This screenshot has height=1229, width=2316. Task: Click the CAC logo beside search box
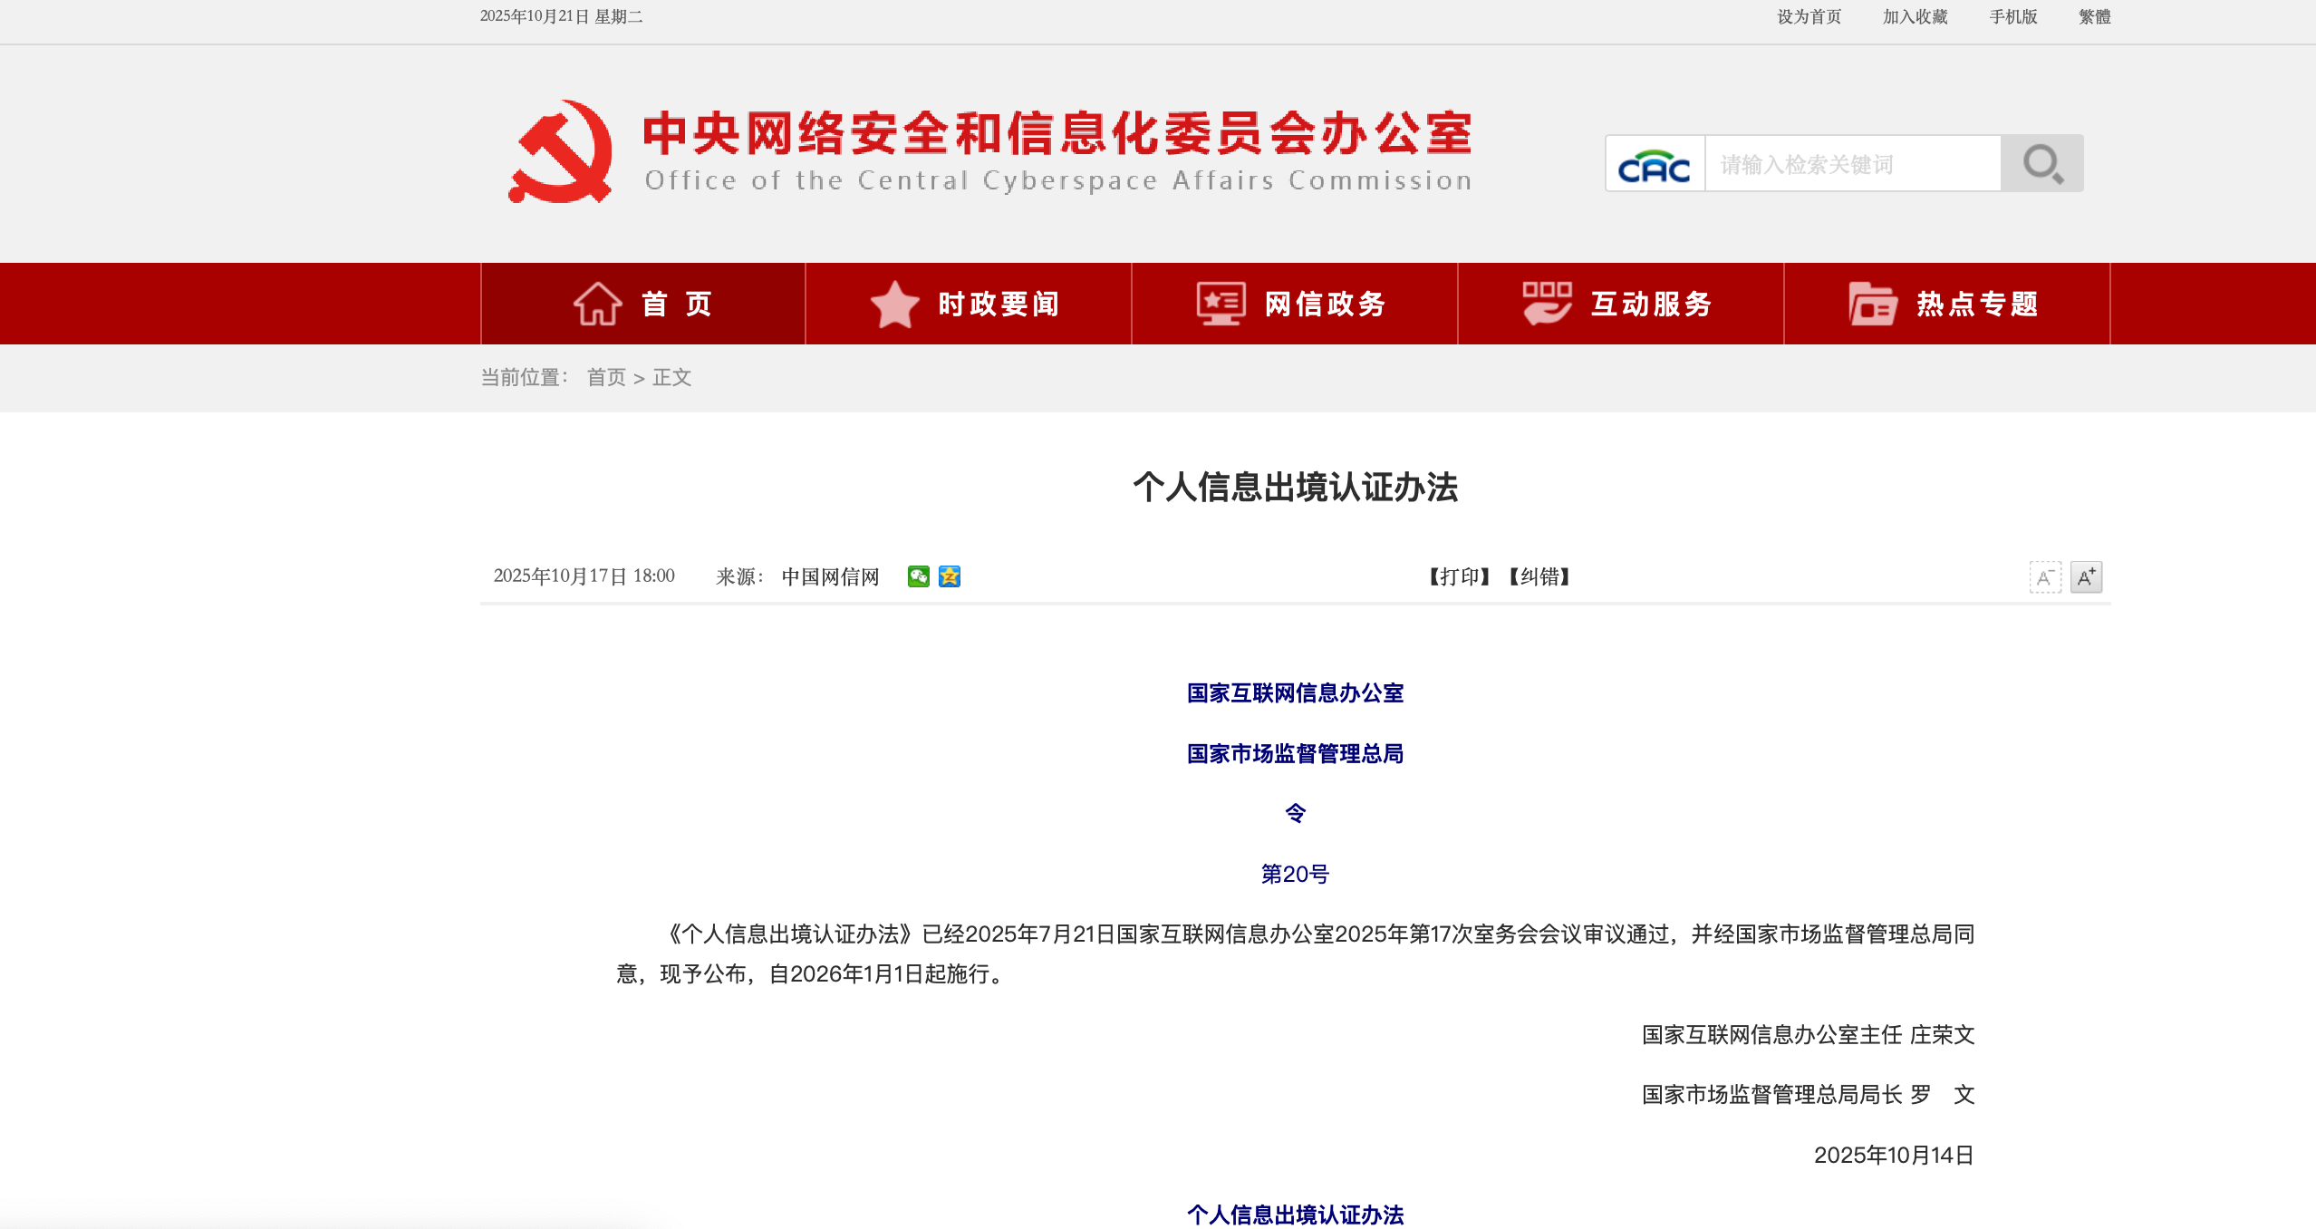point(1655,165)
